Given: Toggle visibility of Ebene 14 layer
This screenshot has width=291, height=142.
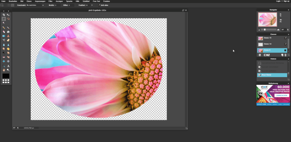Looking at the screenshot, I should click(285, 44).
